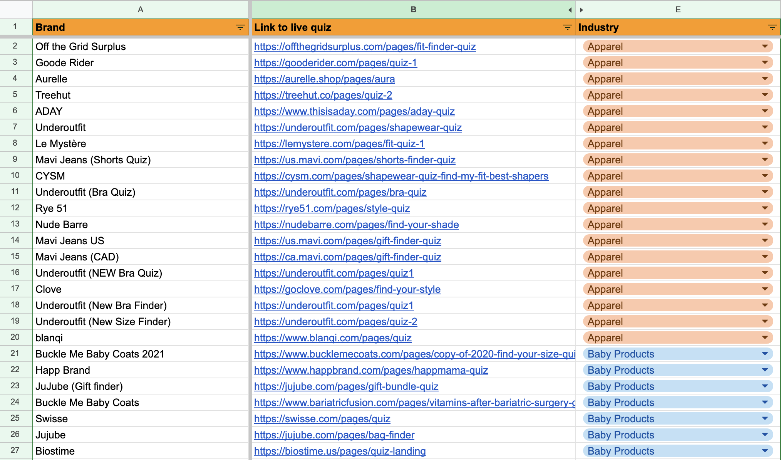Open the jujube.com bag-finder link
Image resolution: width=781 pixels, height=460 pixels.
[334, 435]
